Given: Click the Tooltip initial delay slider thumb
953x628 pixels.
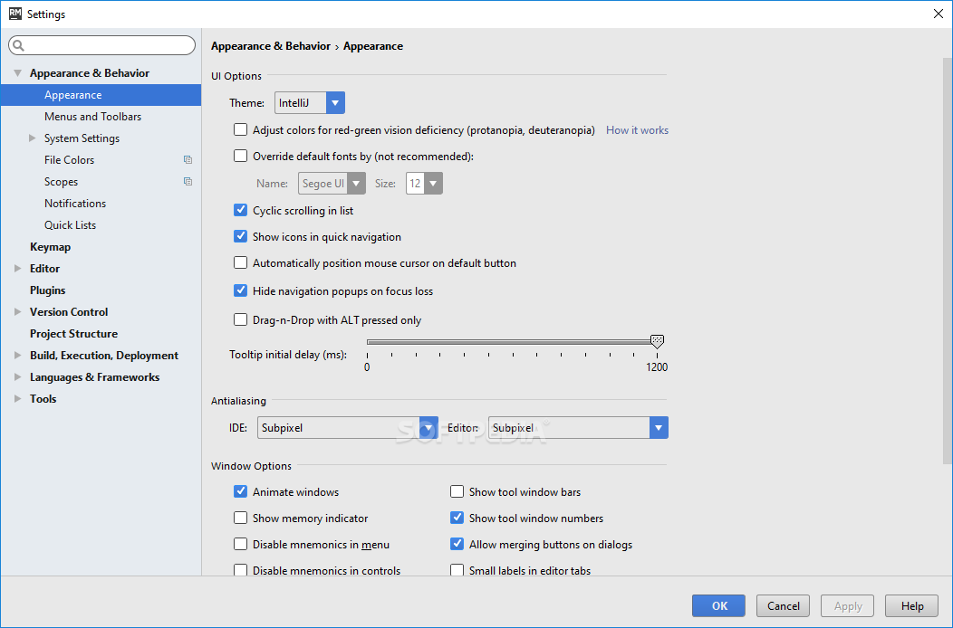Looking at the screenshot, I should pyautogui.click(x=657, y=341).
